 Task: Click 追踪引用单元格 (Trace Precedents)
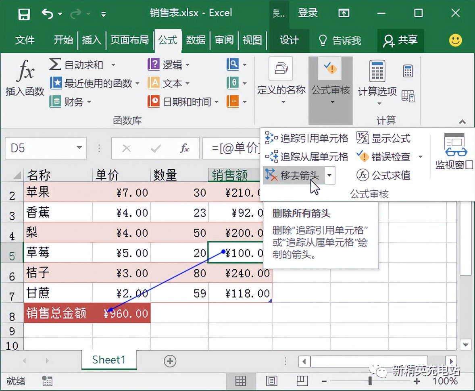(x=308, y=139)
